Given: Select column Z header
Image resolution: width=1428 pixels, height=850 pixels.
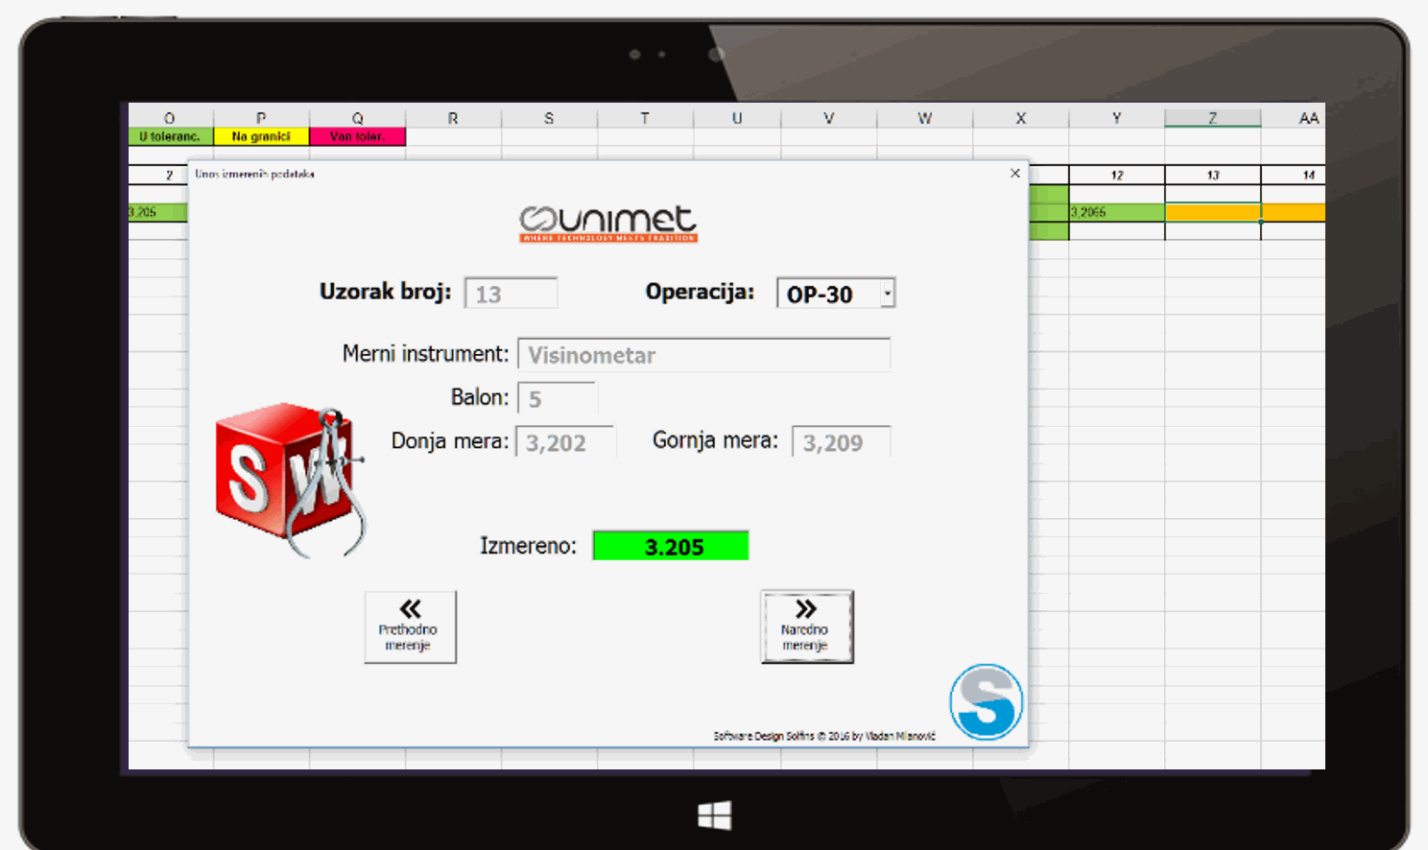Looking at the screenshot, I should (1212, 118).
